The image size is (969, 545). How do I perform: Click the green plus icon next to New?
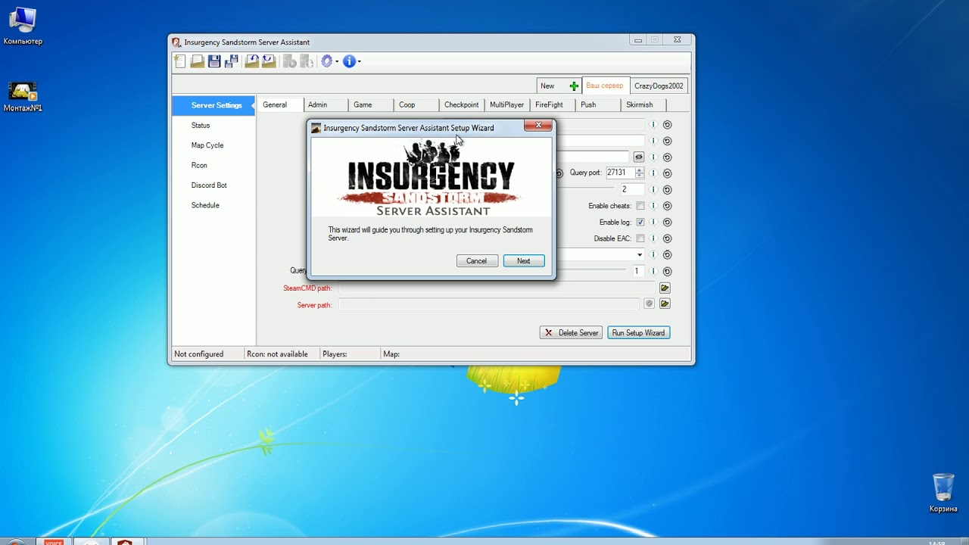coord(574,86)
